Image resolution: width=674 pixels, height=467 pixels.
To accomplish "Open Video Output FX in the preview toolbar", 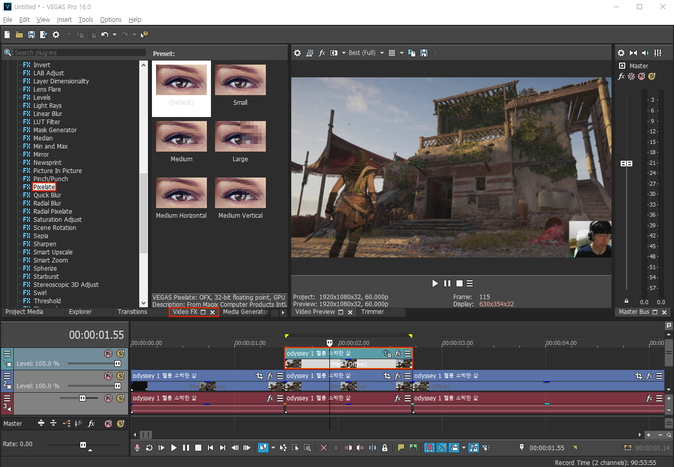I will coord(322,53).
